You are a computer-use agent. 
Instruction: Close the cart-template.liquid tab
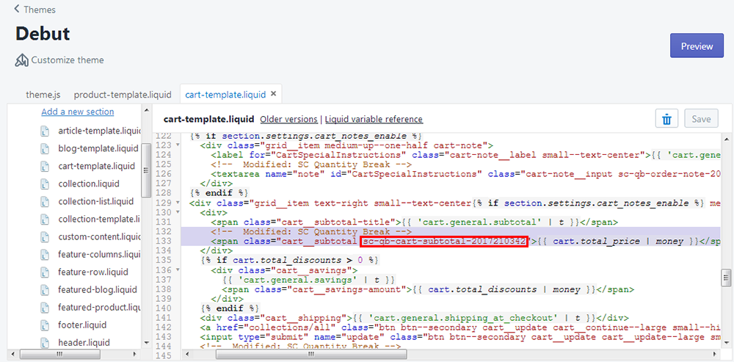point(274,94)
